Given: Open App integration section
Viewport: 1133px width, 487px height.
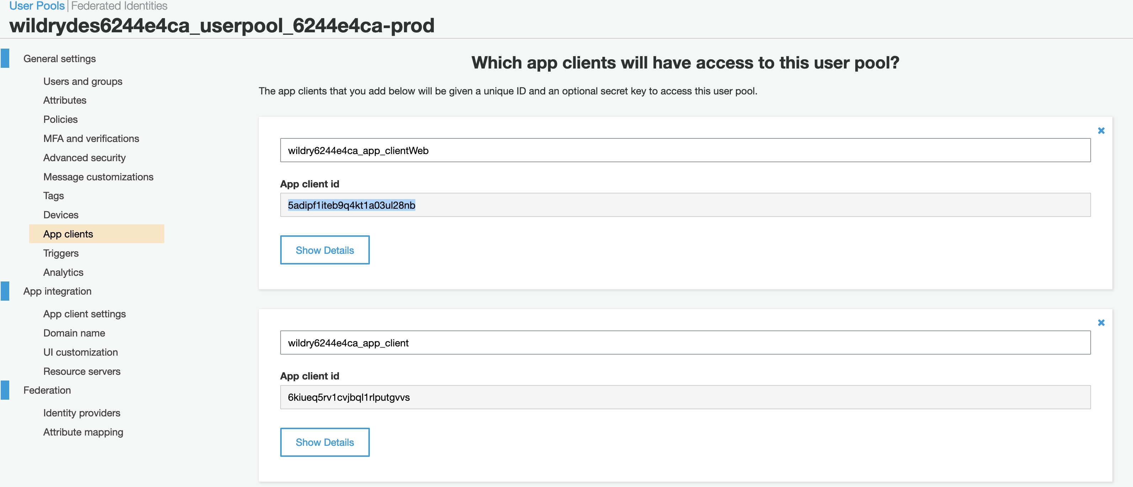Looking at the screenshot, I should [x=57, y=291].
